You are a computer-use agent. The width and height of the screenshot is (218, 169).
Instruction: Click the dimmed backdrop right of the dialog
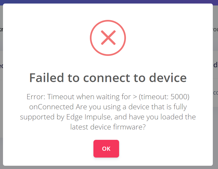pyautogui.click(x=216, y=123)
